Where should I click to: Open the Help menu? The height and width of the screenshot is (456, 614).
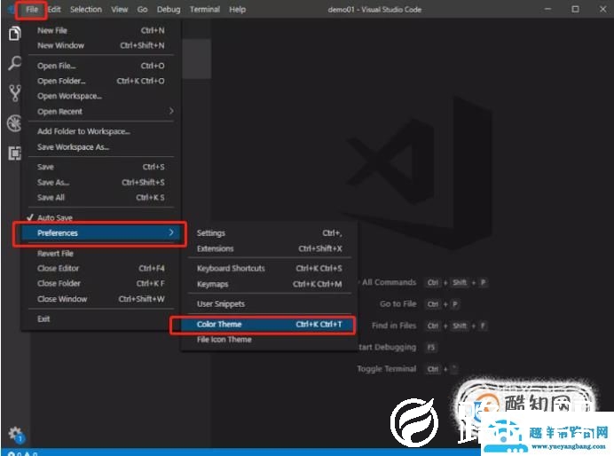point(237,10)
